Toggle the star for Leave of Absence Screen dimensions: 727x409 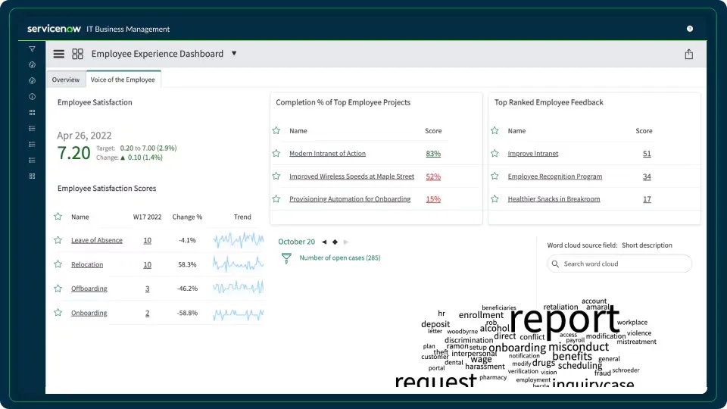click(x=58, y=240)
